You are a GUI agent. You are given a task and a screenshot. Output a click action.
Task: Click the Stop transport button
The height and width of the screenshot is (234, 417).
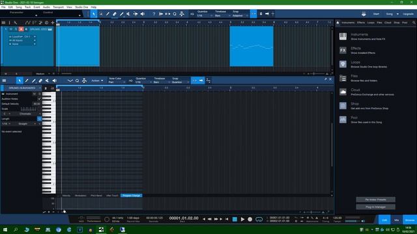(235, 219)
